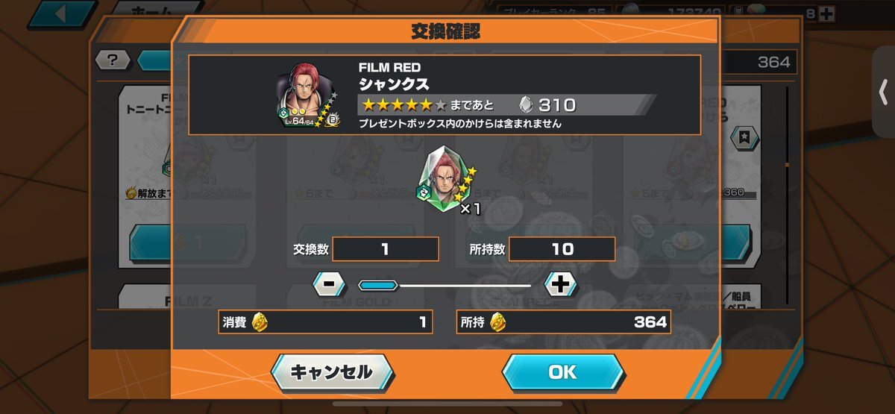This screenshot has width=895, height=414.
Task: Go back with the top-left arrow
Action: click(x=61, y=13)
